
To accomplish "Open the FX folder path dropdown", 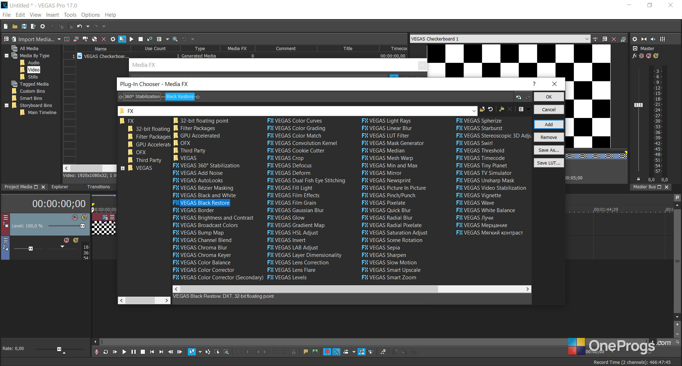I will (474, 111).
